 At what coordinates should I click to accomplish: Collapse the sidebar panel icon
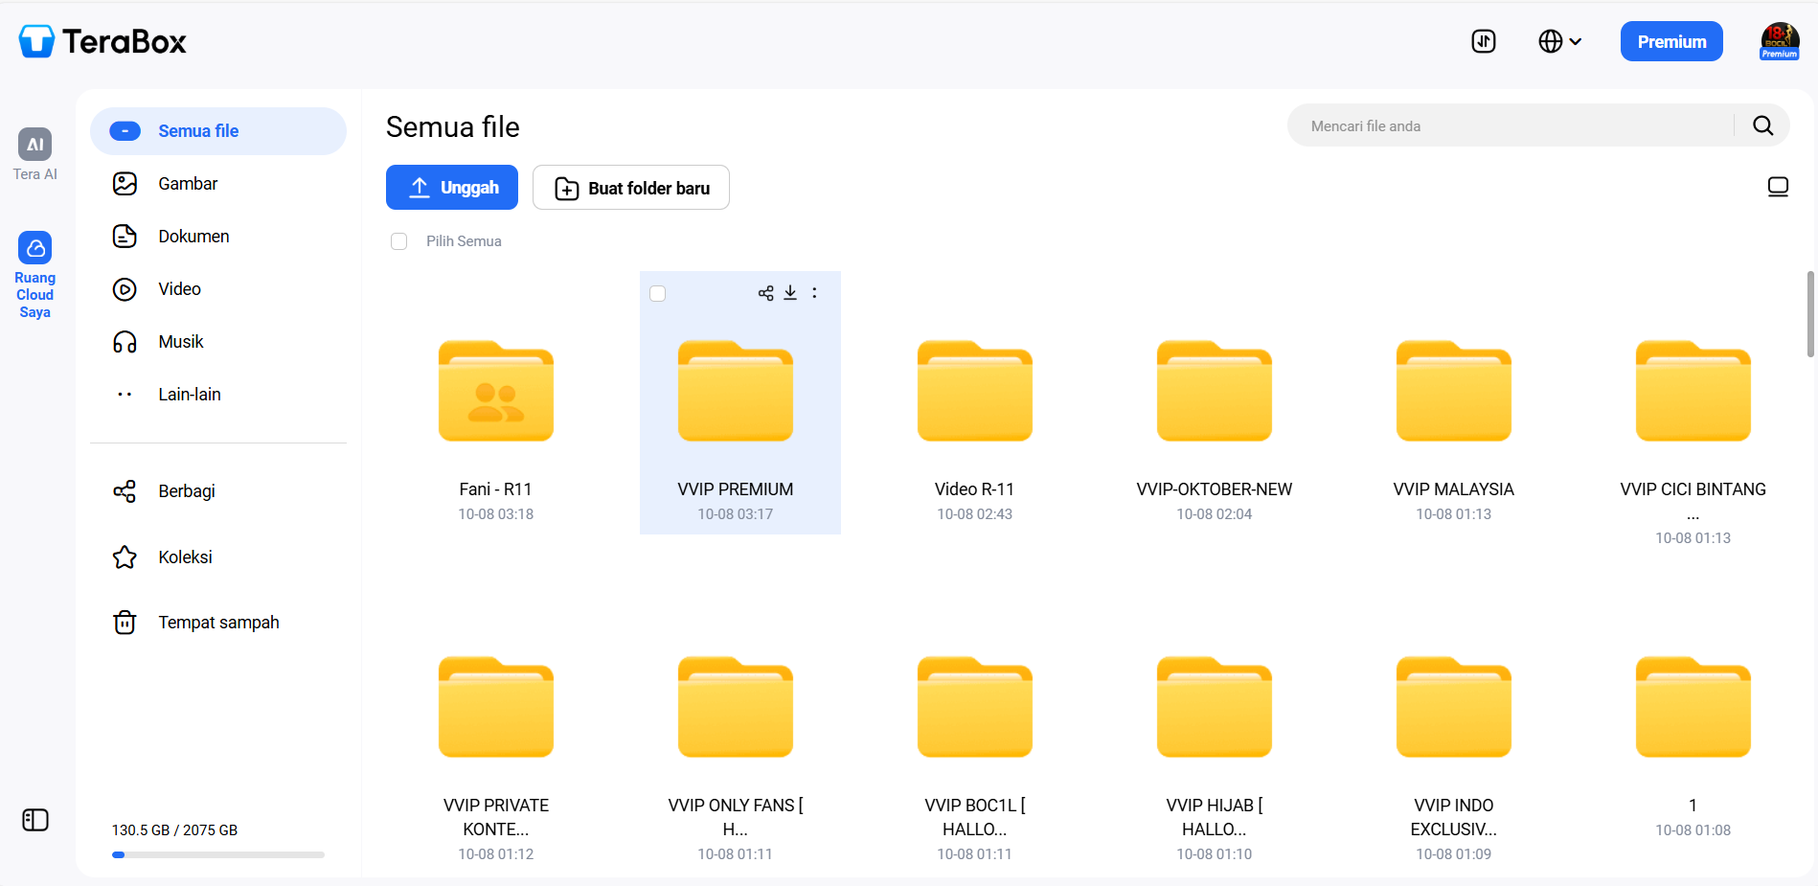tap(35, 820)
